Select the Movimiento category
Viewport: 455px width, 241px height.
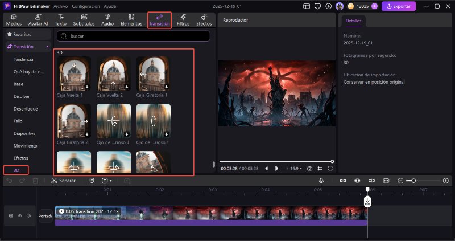pyautogui.click(x=25, y=146)
